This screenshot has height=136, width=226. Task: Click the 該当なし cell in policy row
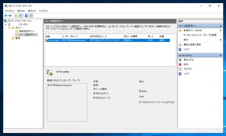128,40
